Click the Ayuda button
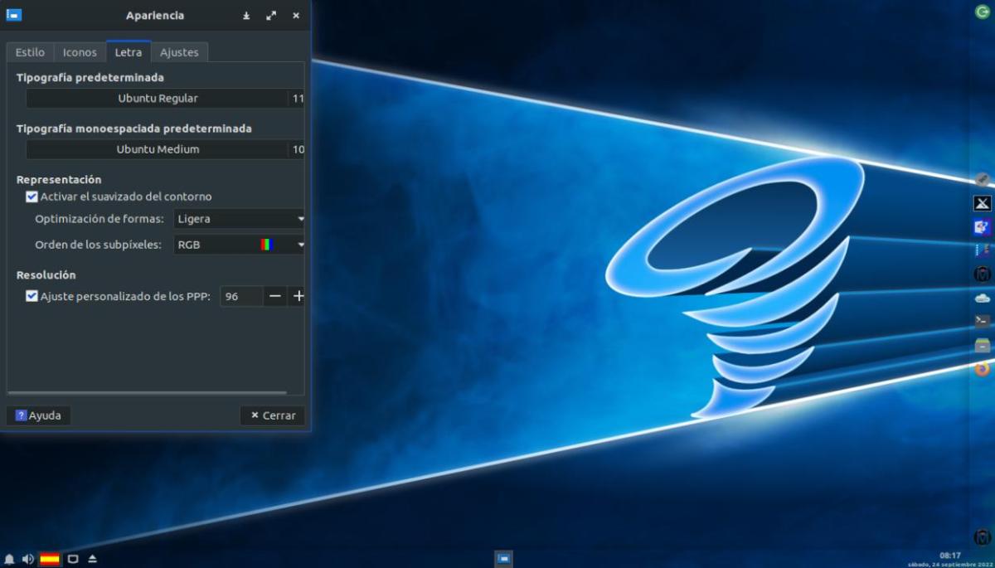The height and width of the screenshot is (568, 995). pos(38,415)
